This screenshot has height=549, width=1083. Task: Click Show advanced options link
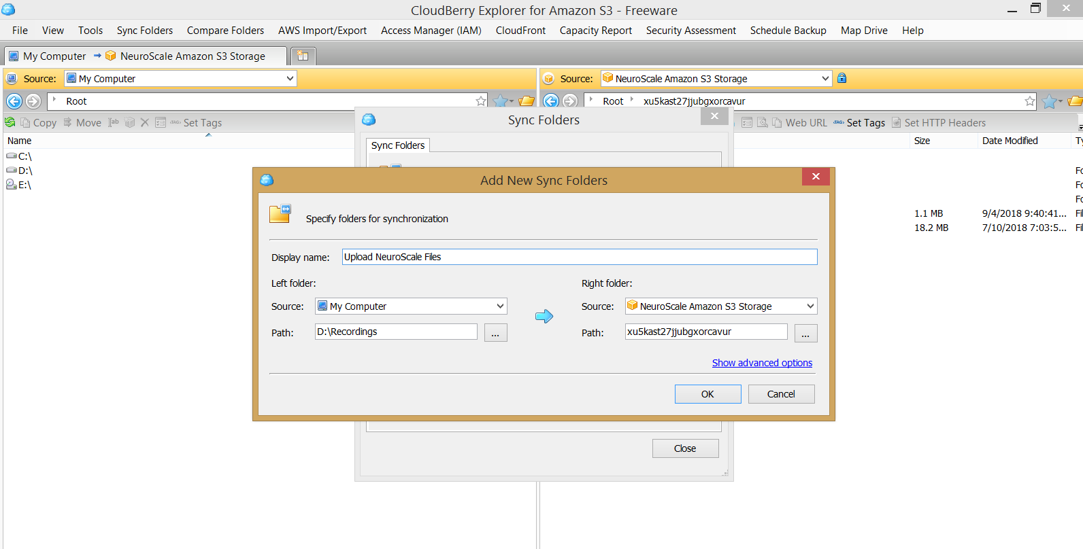762,363
